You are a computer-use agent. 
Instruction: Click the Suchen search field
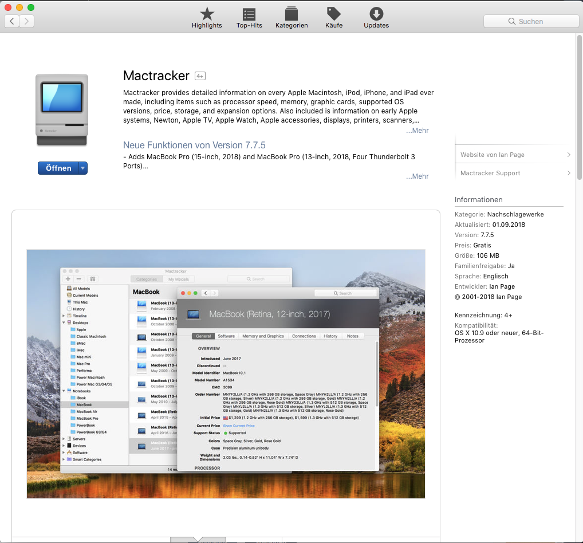click(x=531, y=22)
